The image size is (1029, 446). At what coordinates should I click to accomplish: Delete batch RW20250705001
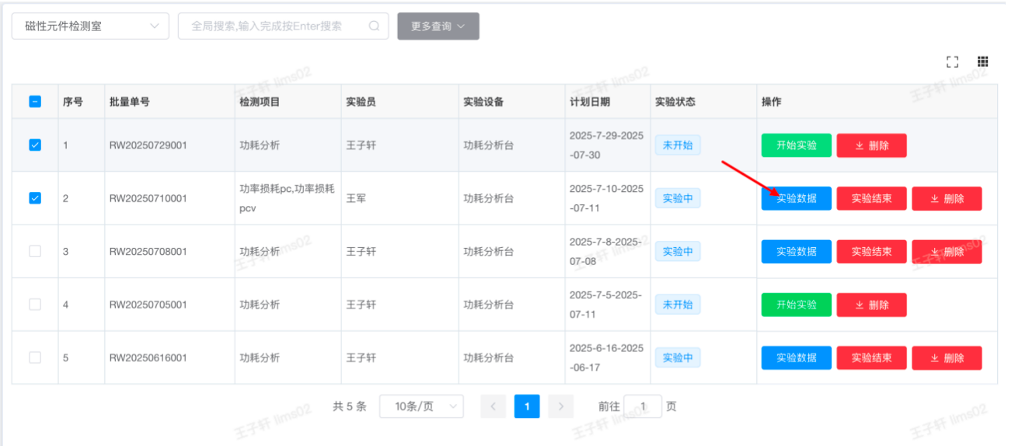(871, 305)
